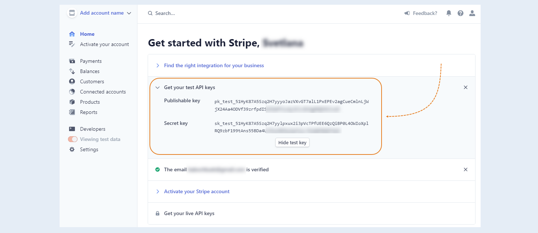Open the Customers section

(92, 81)
